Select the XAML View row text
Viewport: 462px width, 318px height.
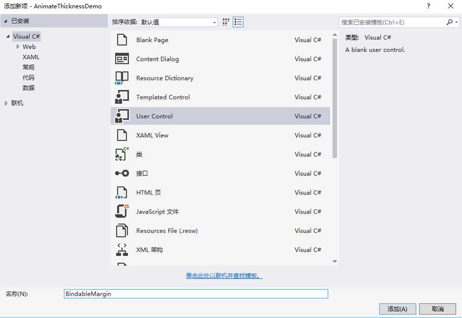tap(152, 135)
